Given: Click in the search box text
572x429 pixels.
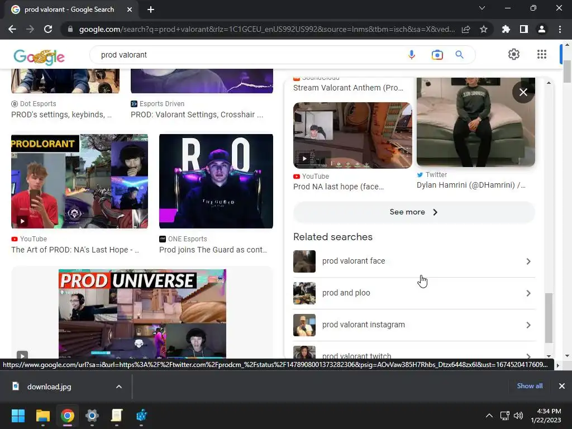Looking at the screenshot, I should pos(123,55).
